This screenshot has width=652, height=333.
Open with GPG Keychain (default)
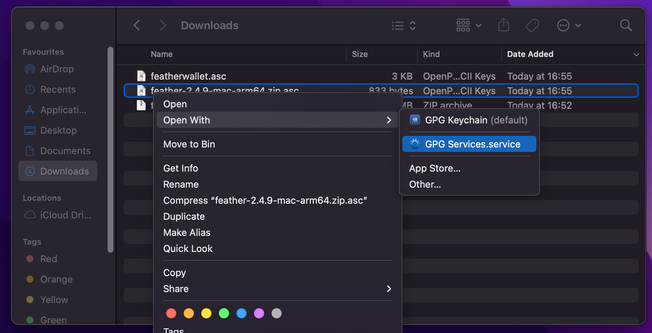469,120
